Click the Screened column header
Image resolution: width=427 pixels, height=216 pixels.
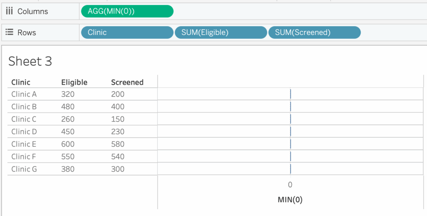(x=127, y=82)
